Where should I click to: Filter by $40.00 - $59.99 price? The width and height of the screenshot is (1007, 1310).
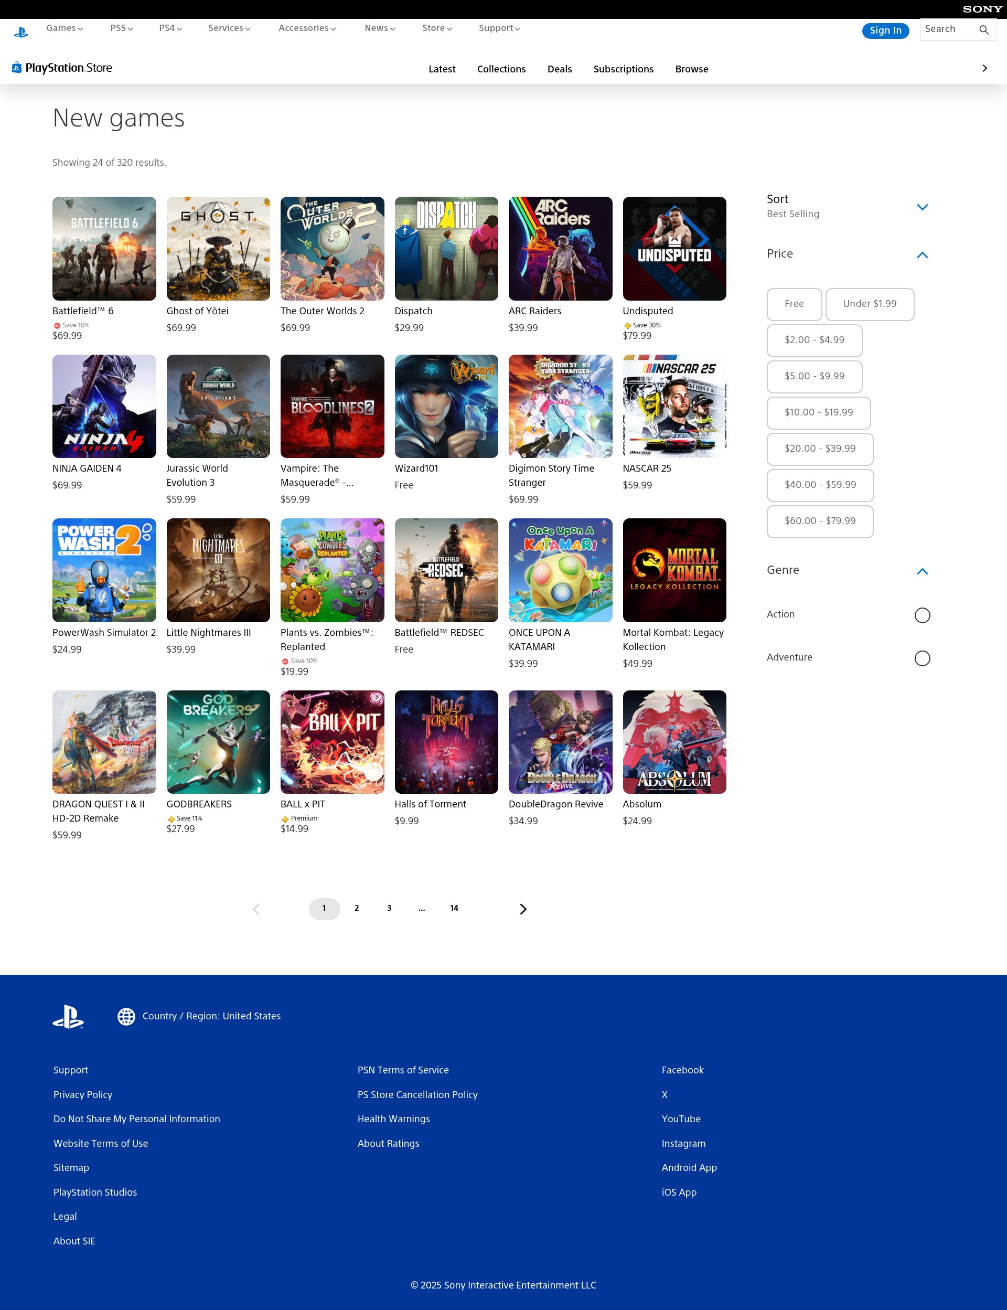click(820, 485)
